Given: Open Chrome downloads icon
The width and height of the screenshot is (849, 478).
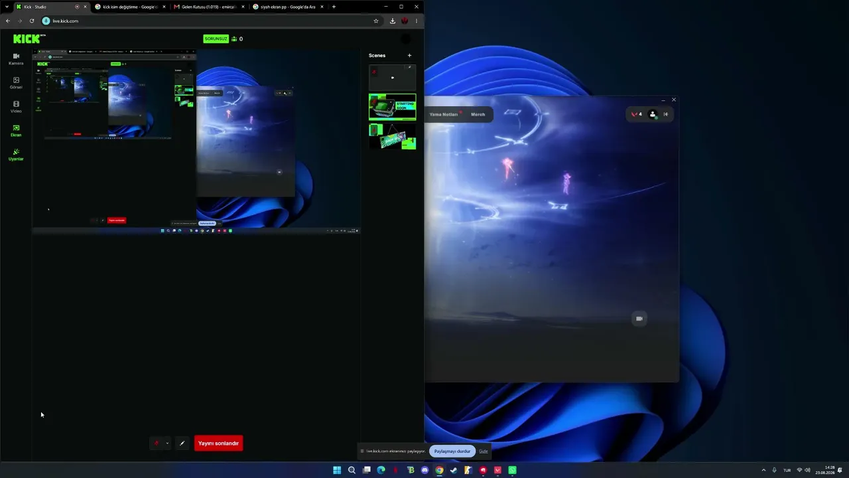Looking at the screenshot, I should (393, 21).
